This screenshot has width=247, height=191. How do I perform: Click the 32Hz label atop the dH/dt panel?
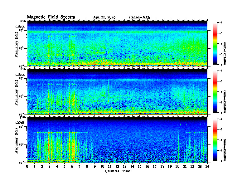tap(23, 21)
